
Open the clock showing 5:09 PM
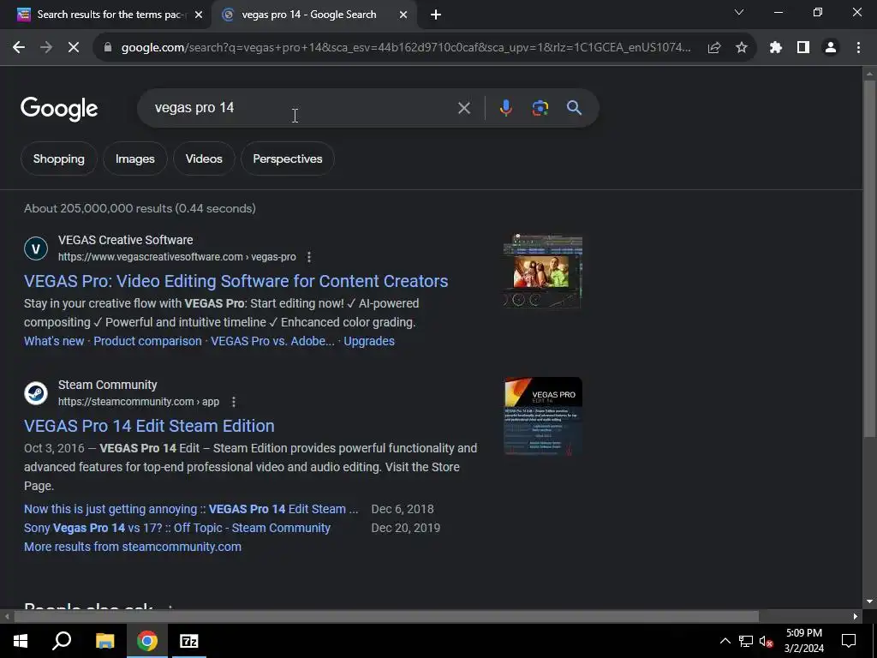803,641
